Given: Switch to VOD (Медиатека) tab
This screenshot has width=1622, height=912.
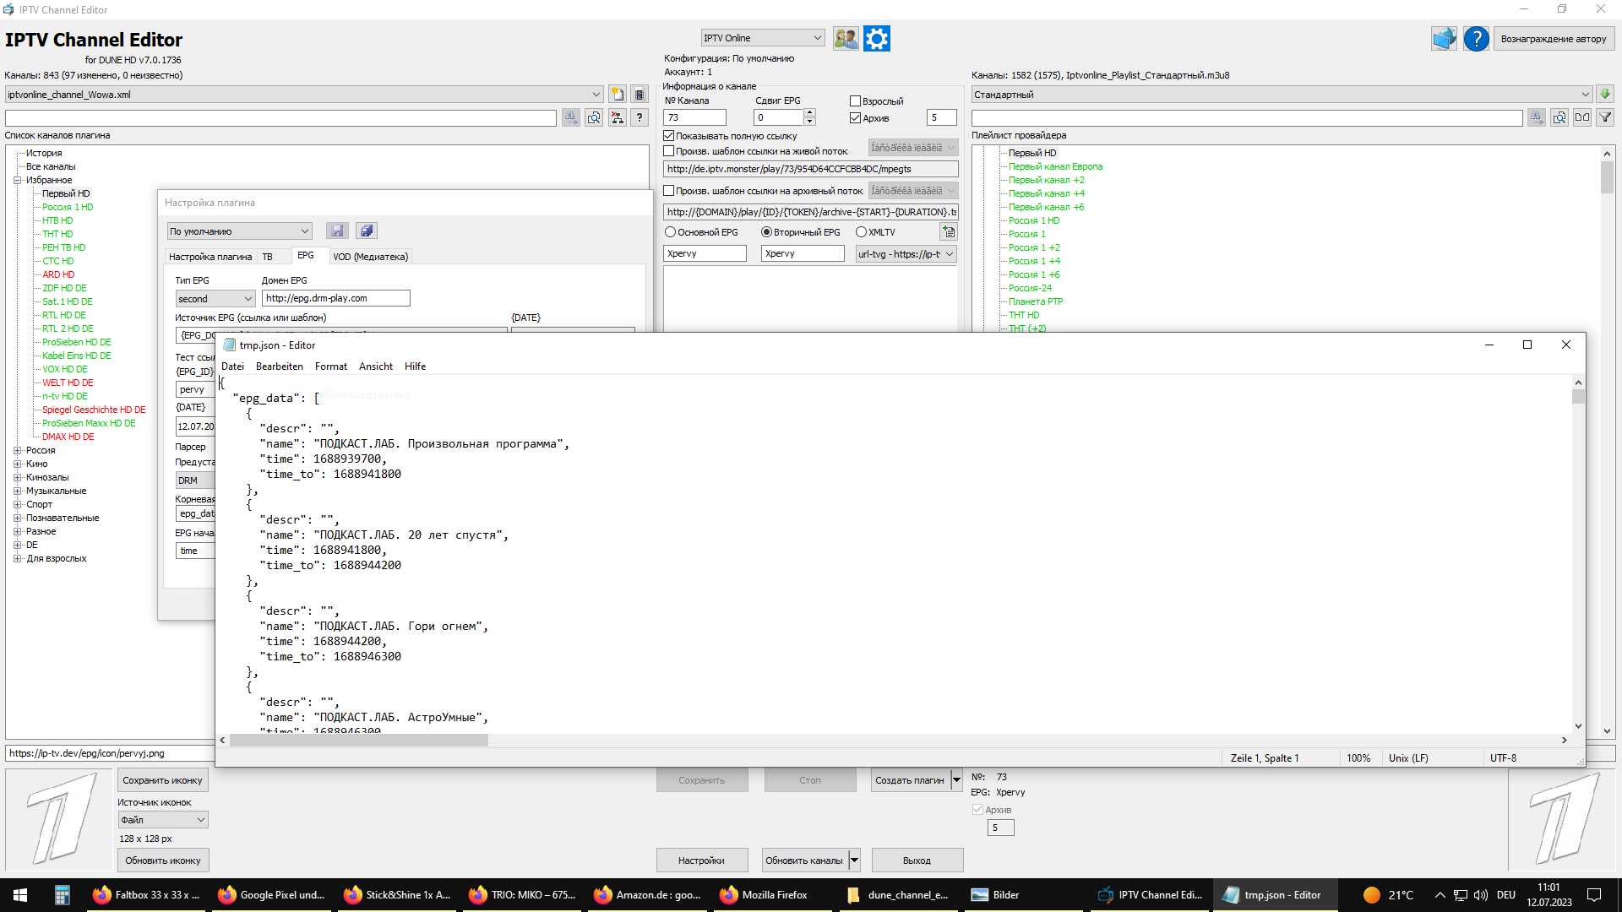Looking at the screenshot, I should [370, 257].
